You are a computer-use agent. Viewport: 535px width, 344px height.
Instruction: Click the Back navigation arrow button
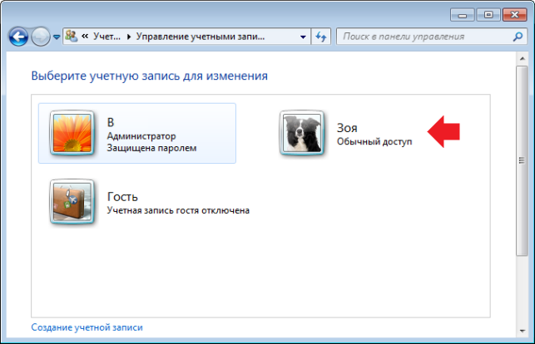coord(18,37)
